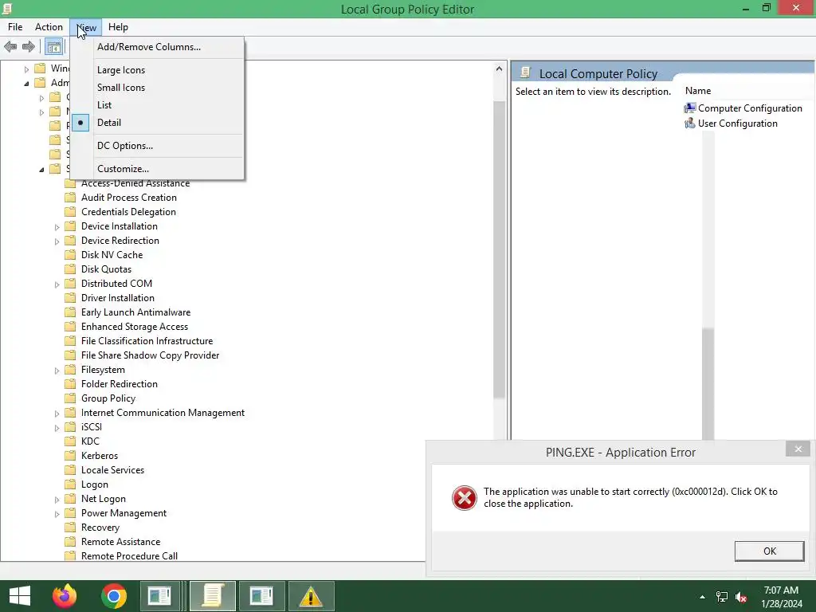Show hidden tray icons arrow
This screenshot has height=612, width=816.
[x=703, y=597]
